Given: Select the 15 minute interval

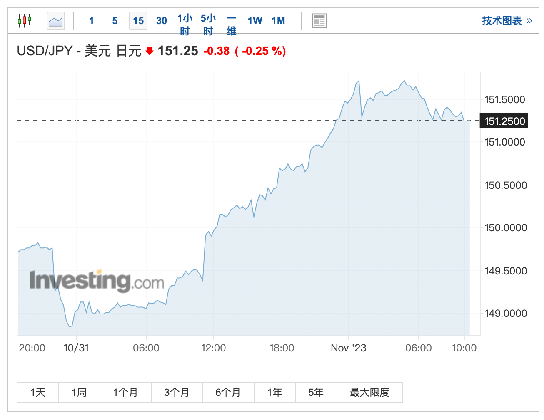Looking at the screenshot, I should [138, 21].
